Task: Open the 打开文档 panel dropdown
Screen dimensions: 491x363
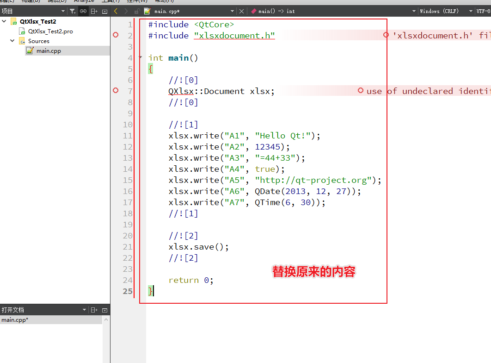Action: coord(84,310)
